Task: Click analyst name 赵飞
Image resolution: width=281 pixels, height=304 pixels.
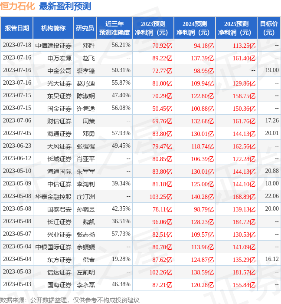Action: coord(89,58)
